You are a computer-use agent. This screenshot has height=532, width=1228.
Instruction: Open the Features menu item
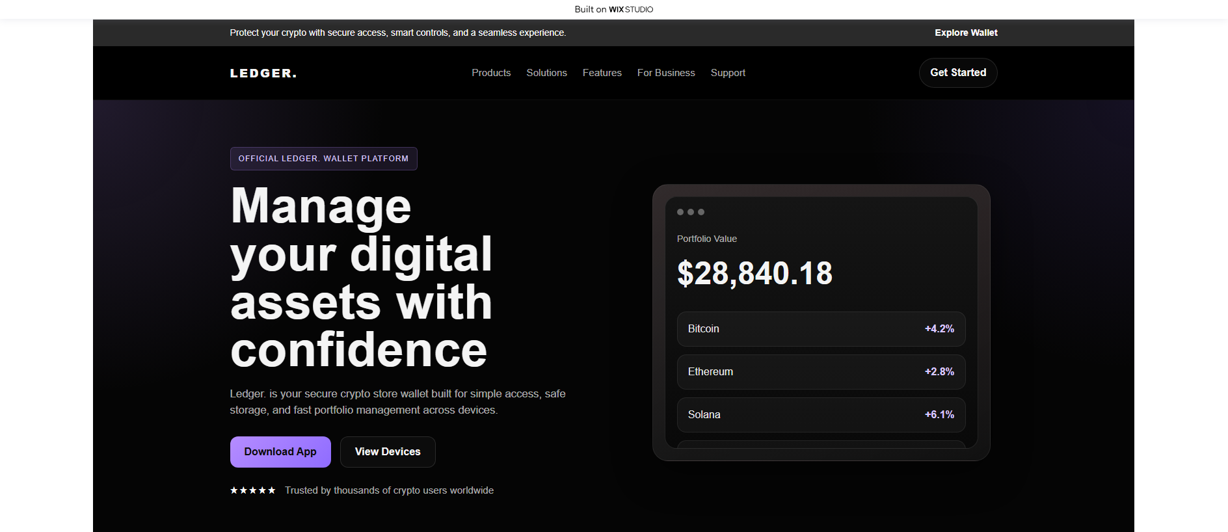point(602,73)
